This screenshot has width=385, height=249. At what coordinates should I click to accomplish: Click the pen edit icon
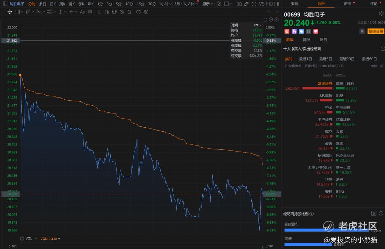[x=247, y=4]
